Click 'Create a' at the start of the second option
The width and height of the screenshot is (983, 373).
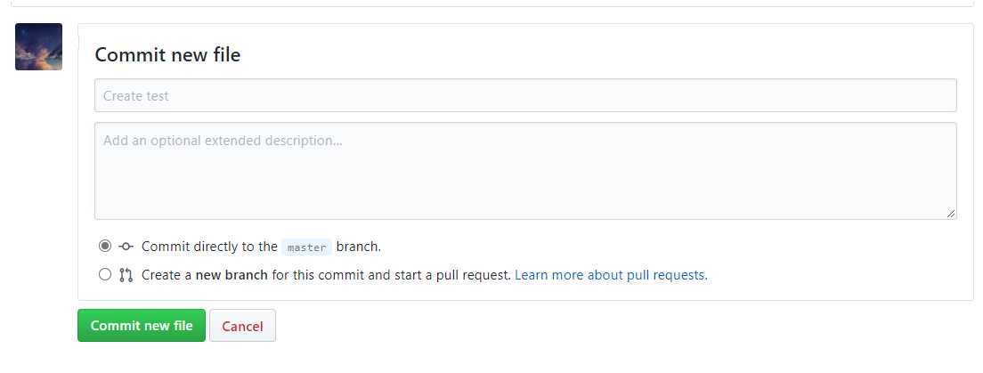pos(167,274)
